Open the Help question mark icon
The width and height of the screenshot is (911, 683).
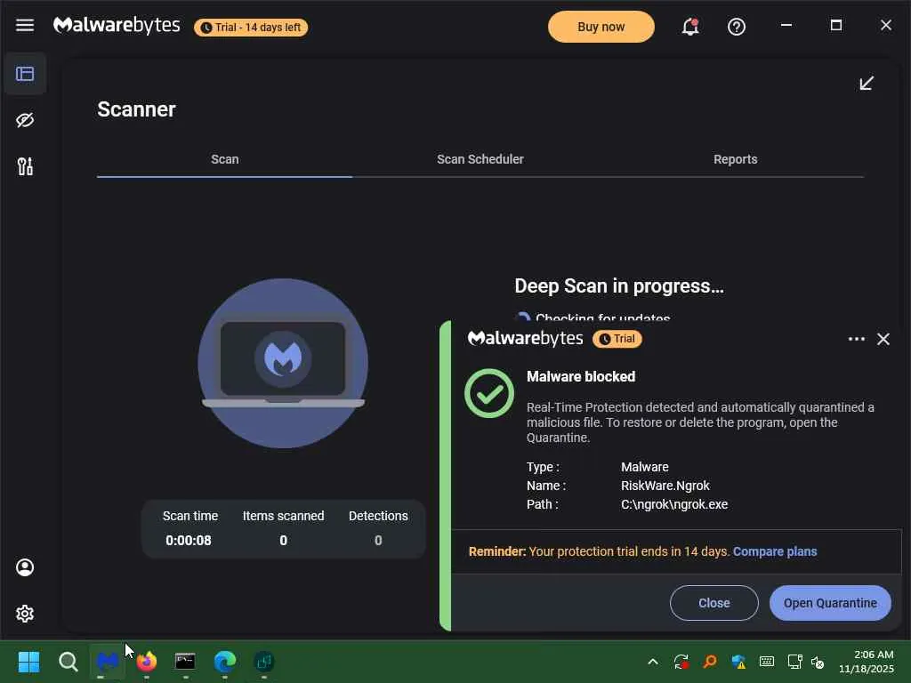(736, 27)
